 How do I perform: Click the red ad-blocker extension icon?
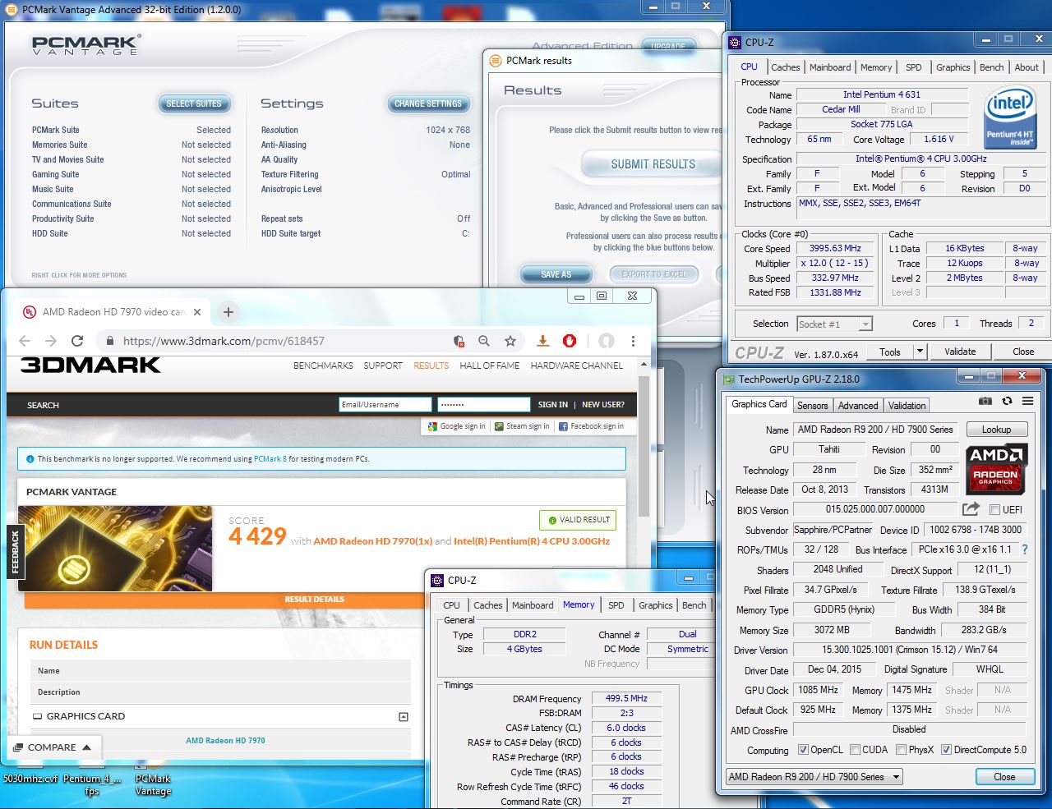[x=570, y=341]
